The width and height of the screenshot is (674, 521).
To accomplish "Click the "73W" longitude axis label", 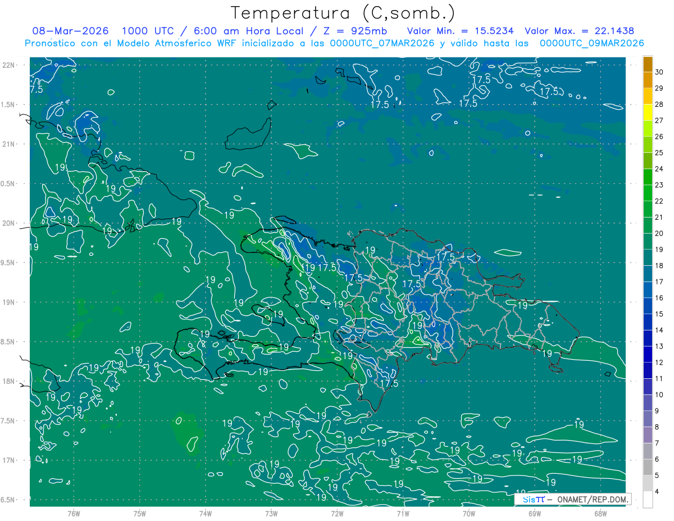I will pos(271,514).
